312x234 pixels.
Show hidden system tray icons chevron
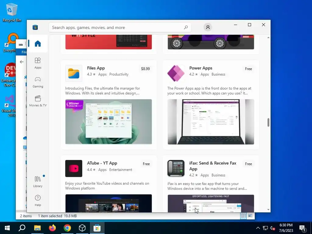tap(258, 228)
